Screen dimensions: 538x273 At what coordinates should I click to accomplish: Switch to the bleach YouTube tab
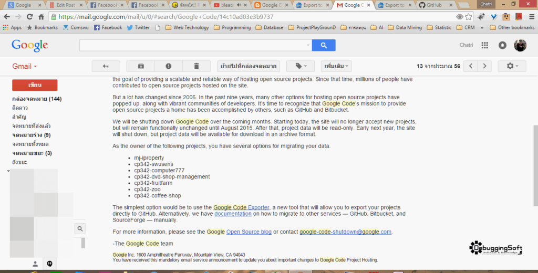click(230, 5)
